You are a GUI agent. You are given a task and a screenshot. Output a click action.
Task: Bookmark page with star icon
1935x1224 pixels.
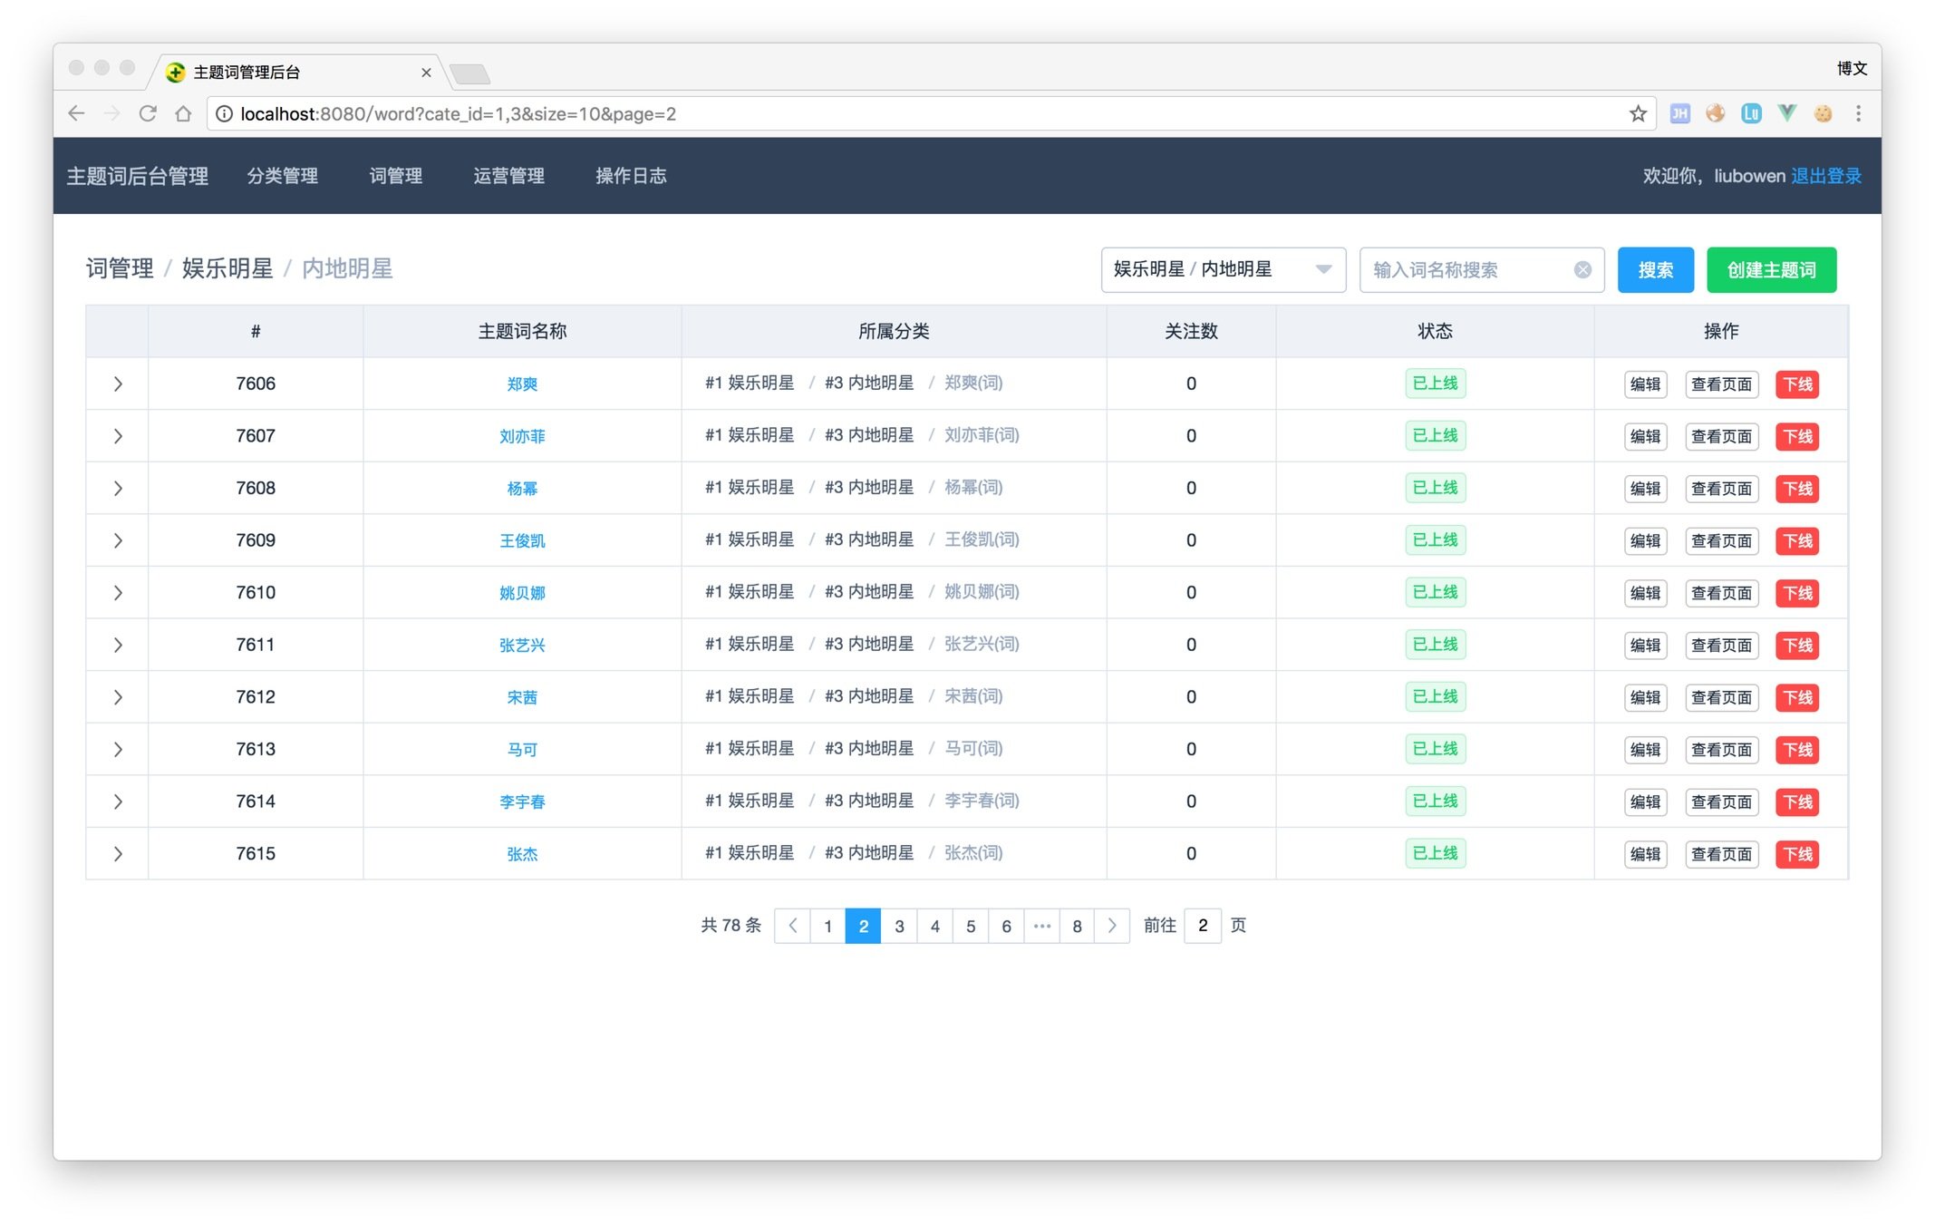click(x=1637, y=113)
